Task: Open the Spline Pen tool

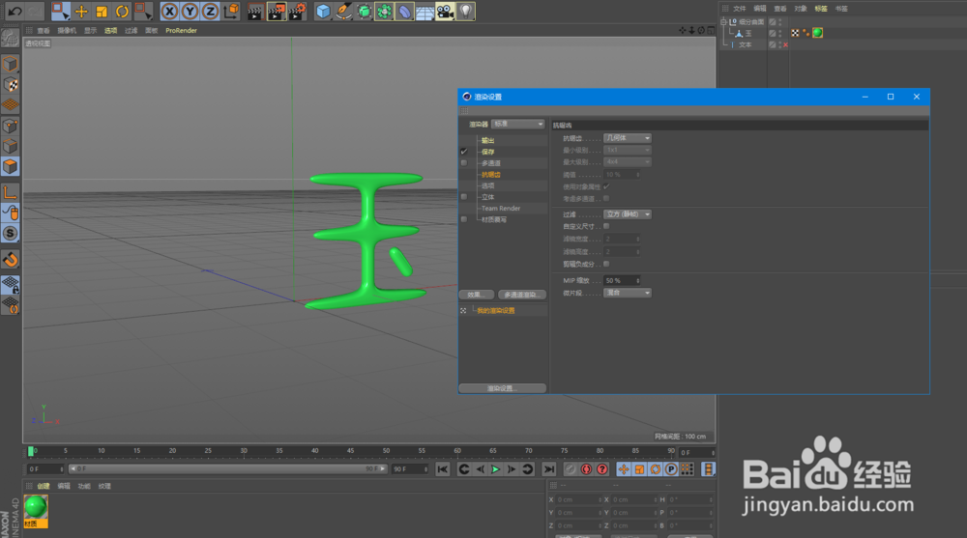Action: tap(343, 11)
